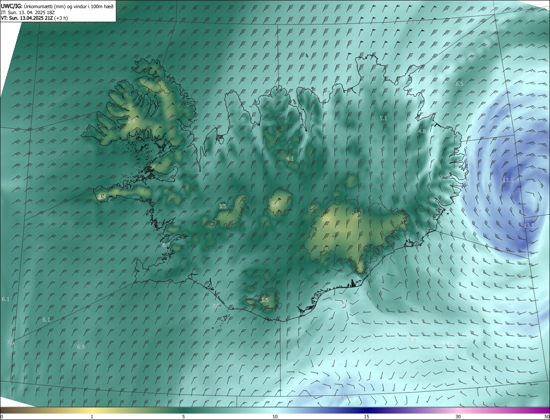550x420 pixels.
Task: Click the 5 tick on color scale
Action: click(183, 417)
